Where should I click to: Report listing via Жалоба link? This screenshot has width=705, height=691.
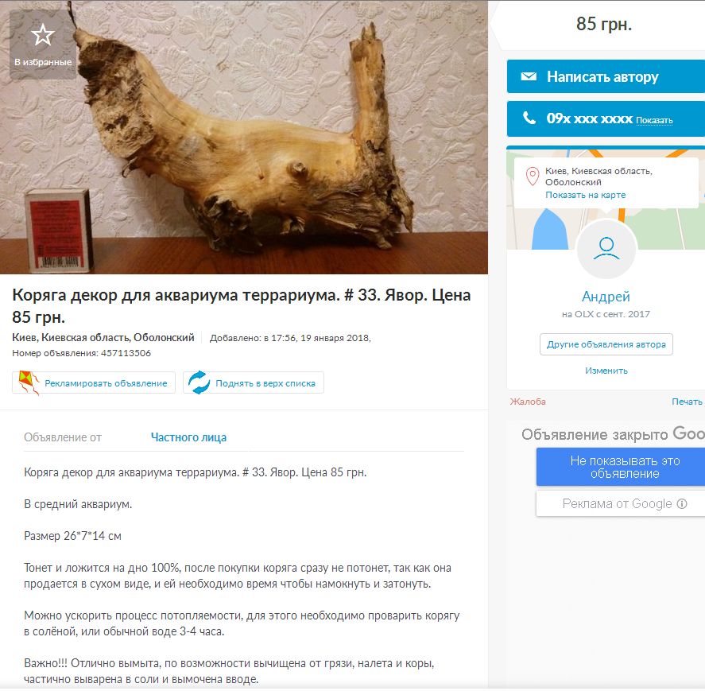(528, 402)
